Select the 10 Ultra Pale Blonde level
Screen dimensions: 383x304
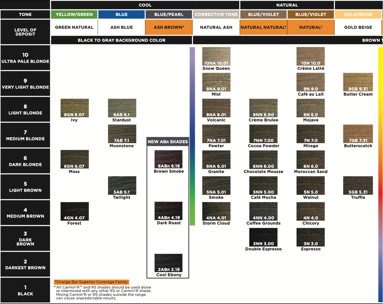(25, 58)
